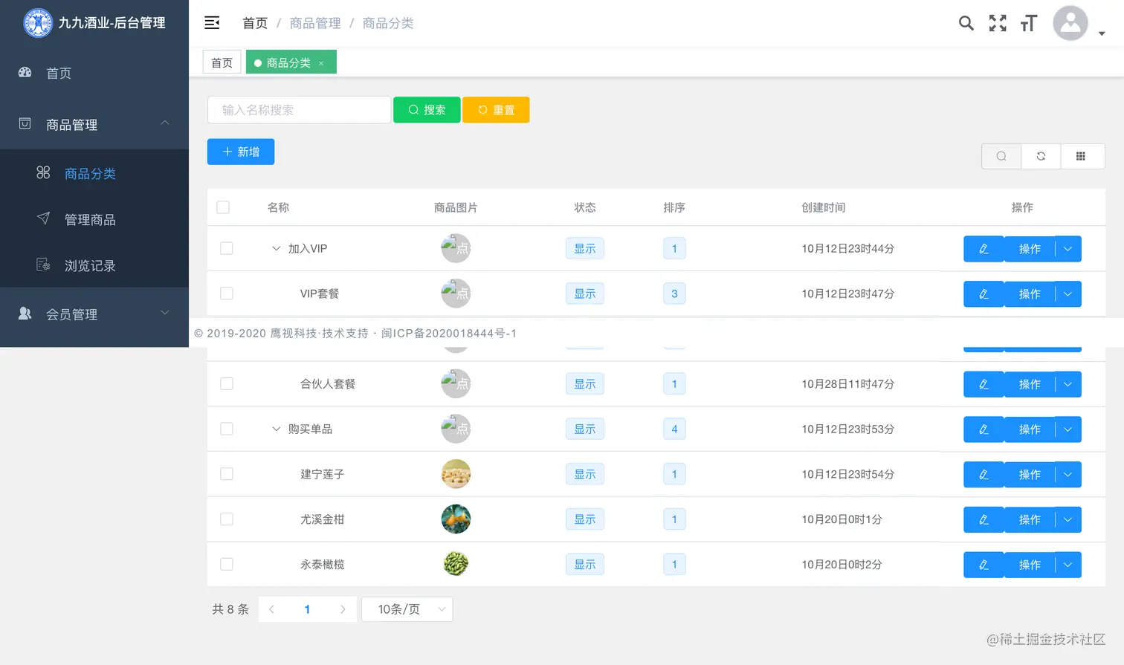Click the name search input field
The height and width of the screenshot is (665, 1124).
(x=298, y=109)
